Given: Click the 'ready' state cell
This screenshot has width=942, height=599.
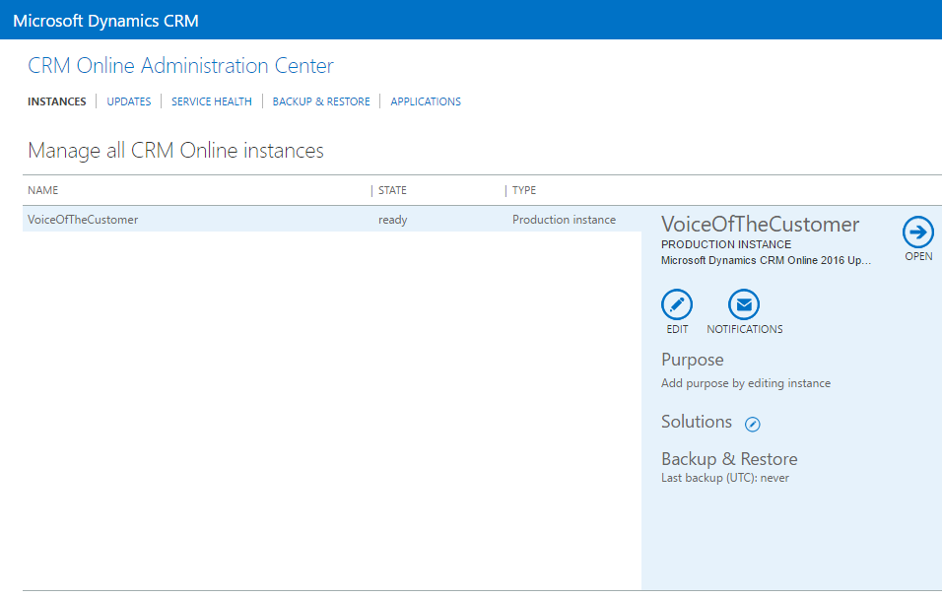Looking at the screenshot, I should [392, 220].
